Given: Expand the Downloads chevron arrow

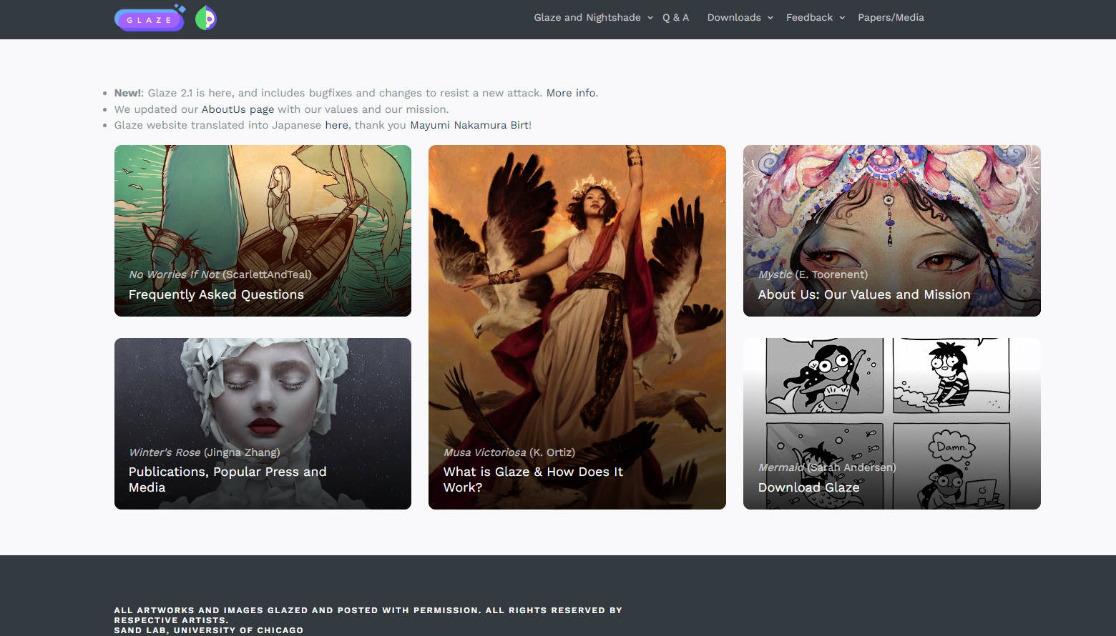Looking at the screenshot, I should [x=770, y=18].
